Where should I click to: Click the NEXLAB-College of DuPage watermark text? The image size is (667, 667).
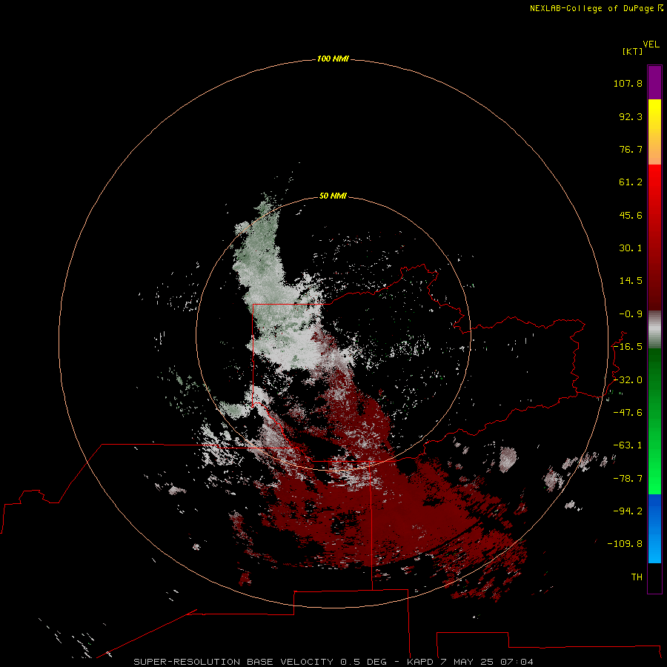click(596, 8)
